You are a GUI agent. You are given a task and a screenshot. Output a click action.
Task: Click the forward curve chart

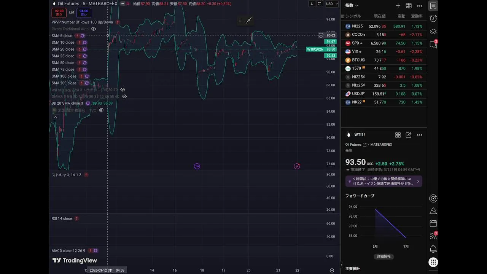coord(384,224)
